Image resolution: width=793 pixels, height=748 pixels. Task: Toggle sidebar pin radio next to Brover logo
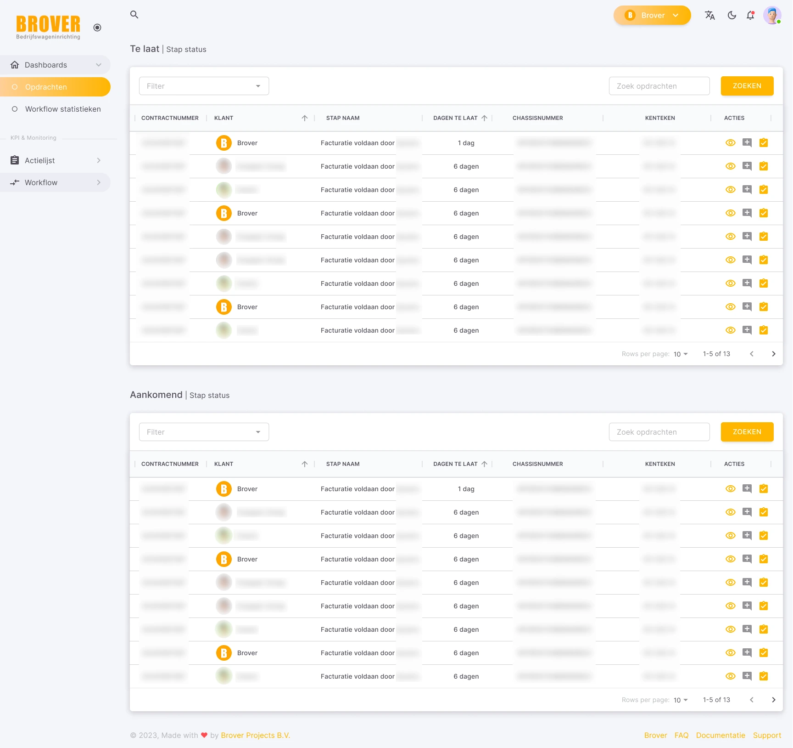pos(97,28)
